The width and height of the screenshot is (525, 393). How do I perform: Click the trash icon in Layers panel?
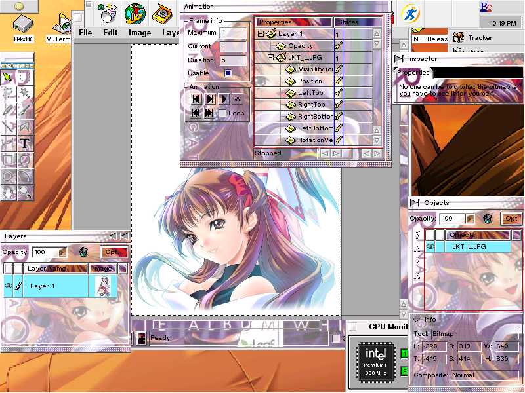pos(83,252)
